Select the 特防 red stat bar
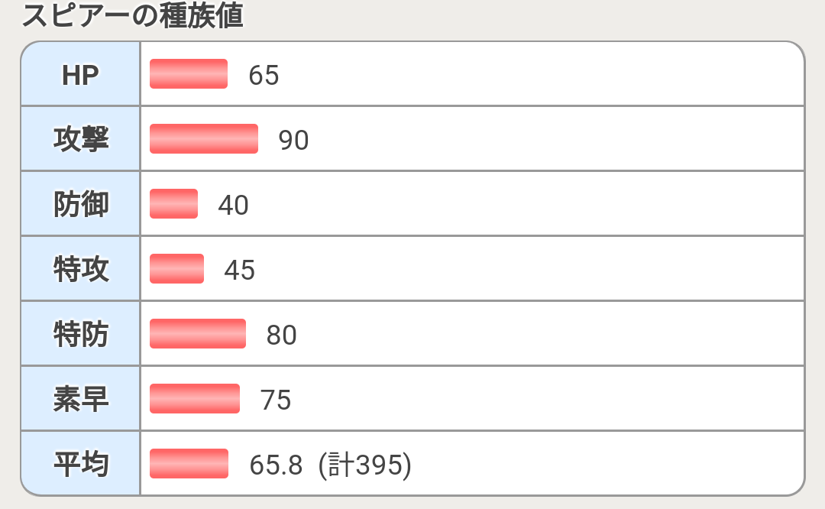This screenshot has height=509, width=825. pos(198,334)
